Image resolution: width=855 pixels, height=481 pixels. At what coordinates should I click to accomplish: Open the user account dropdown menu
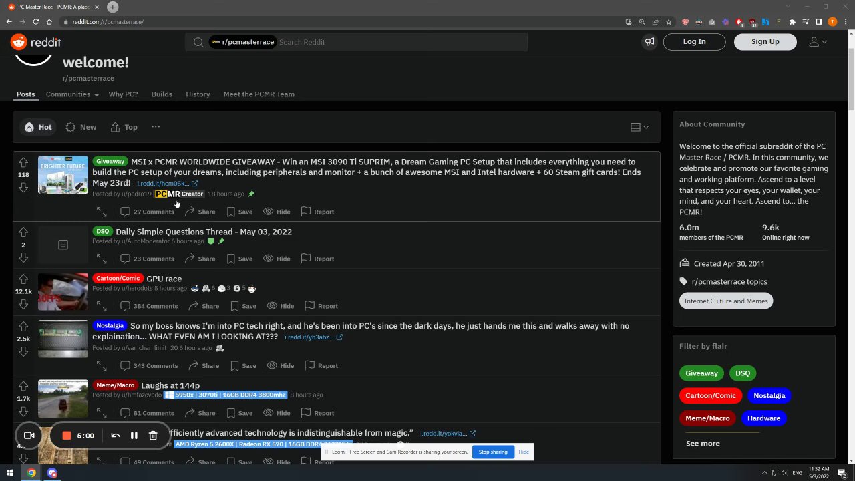pyautogui.click(x=818, y=42)
